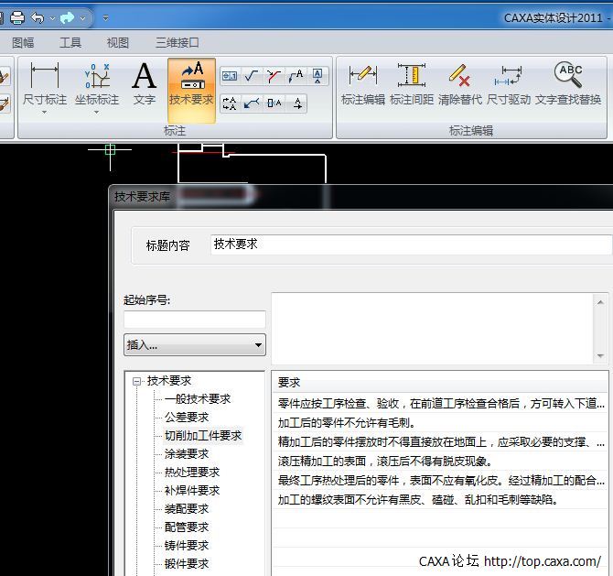Select 切削加工件要求 in the tree
This screenshot has width=613, height=576.
(203, 436)
